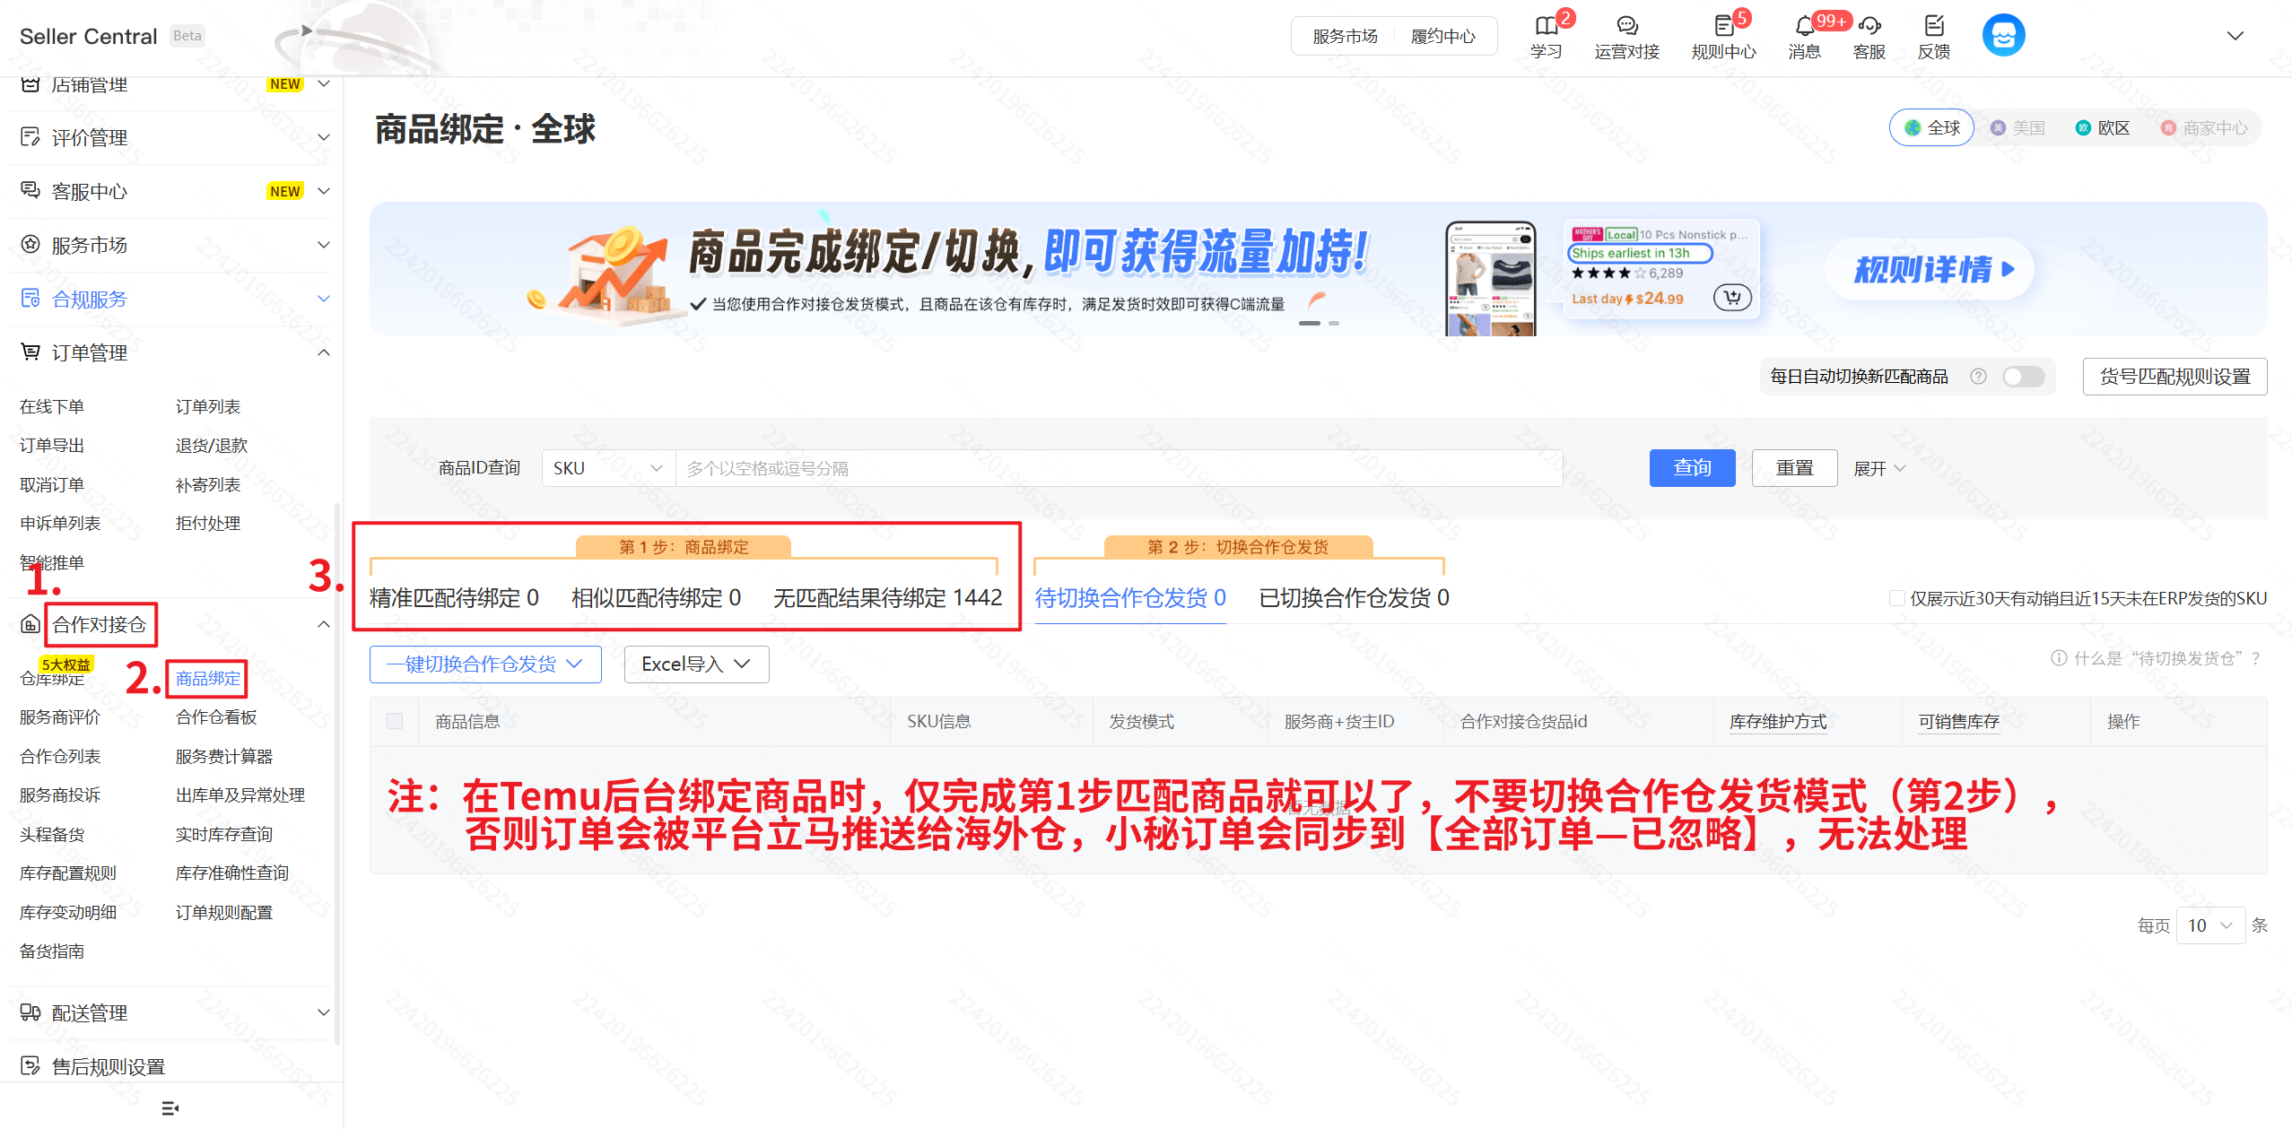Click the user avatar icon
This screenshot has width=2292, height=1129.
click(2003, 36)
